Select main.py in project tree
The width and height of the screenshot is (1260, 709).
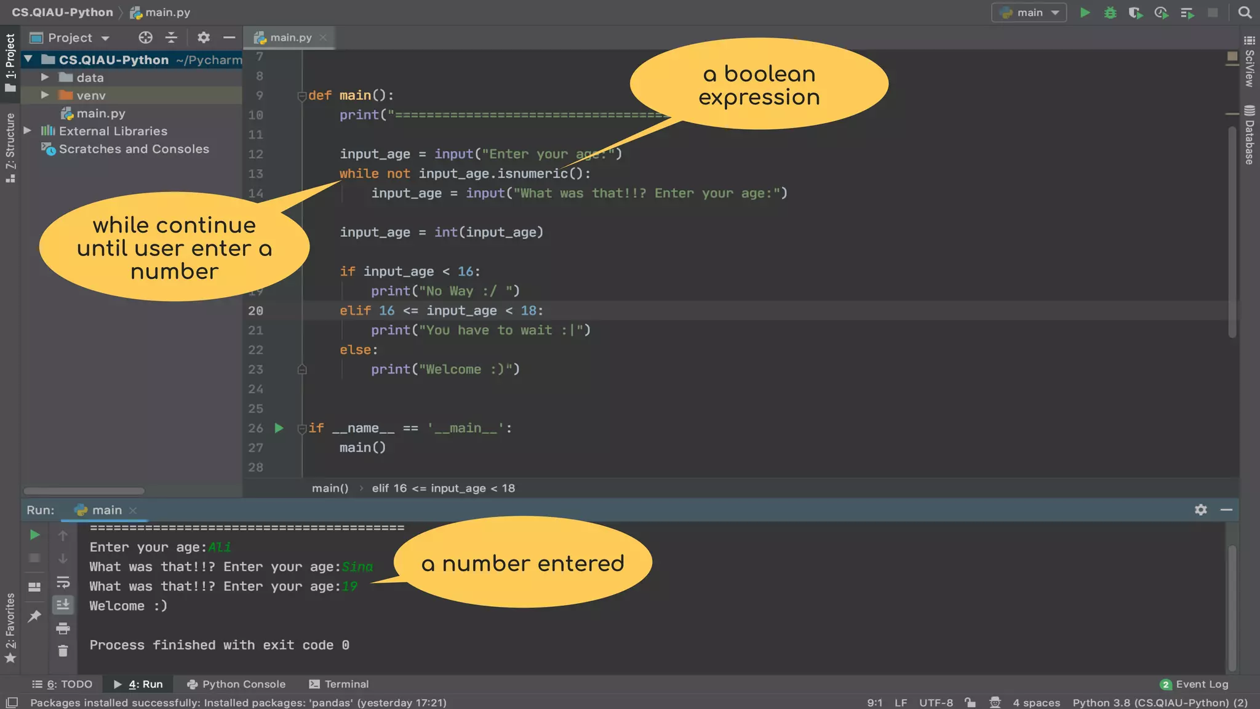coord(100,113)
